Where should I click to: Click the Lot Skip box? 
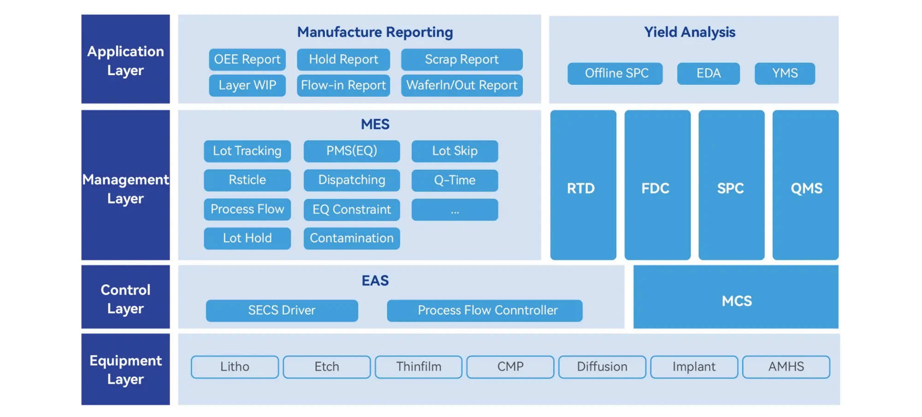click(x=455, y=151)
